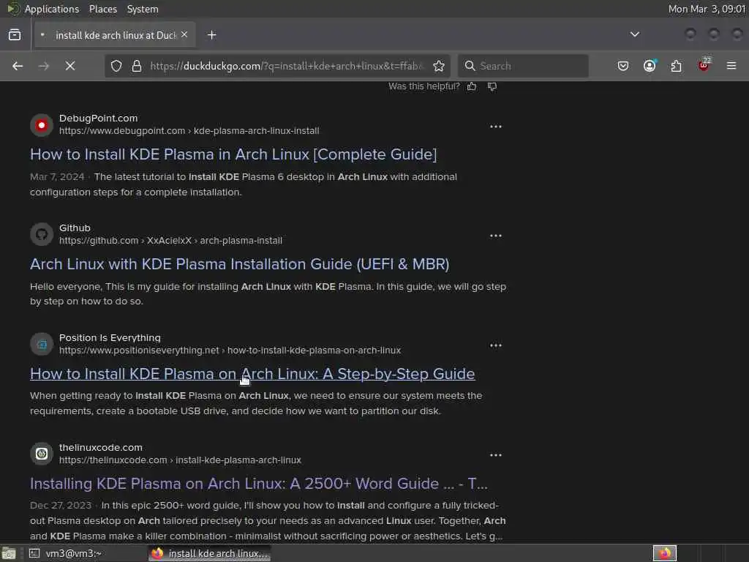The image size is (749, 562).
Task: Click the DebugPoint.com site name
Action: pos(99,118)
